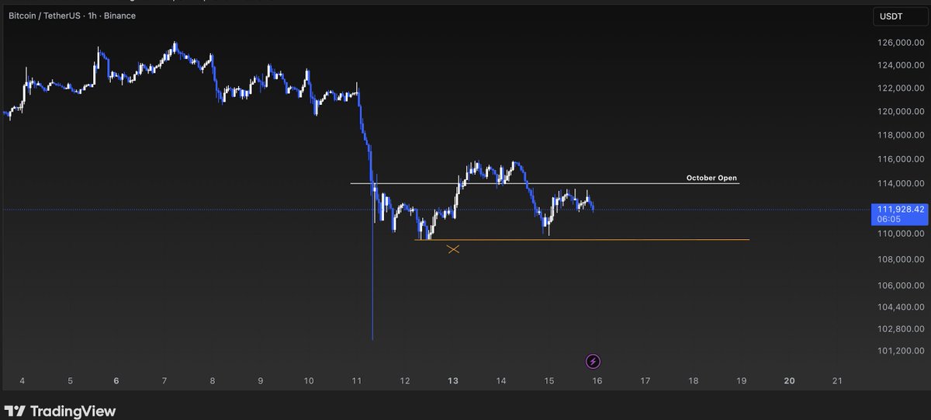The image size is (931, 420).
Task: Select the orange X marker below the support line
Action: 453,249
